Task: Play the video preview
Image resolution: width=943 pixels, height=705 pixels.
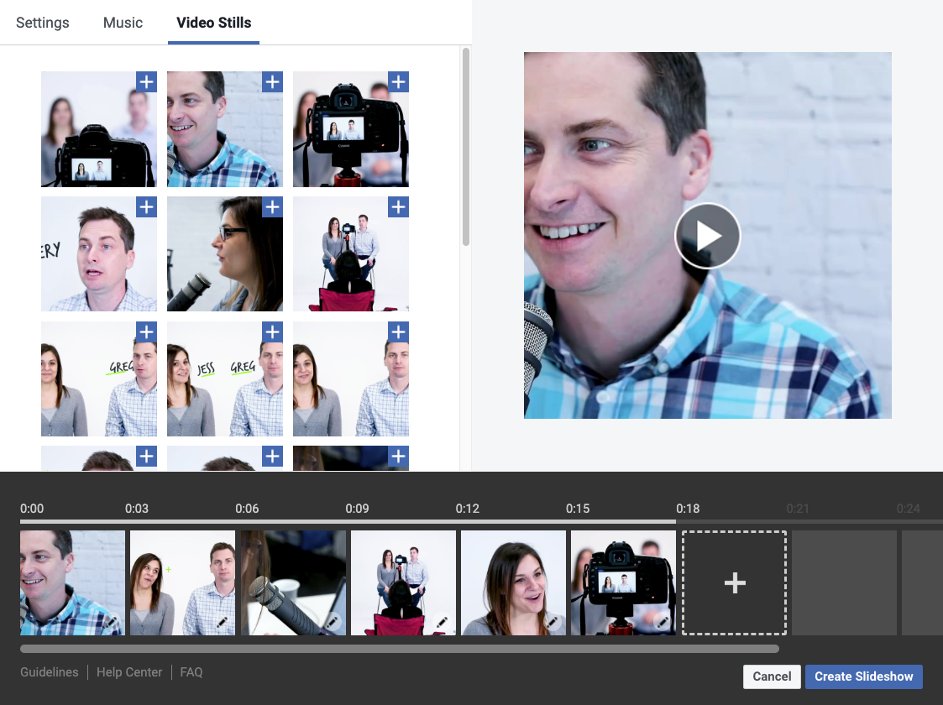Action: (x=708, y=236)
